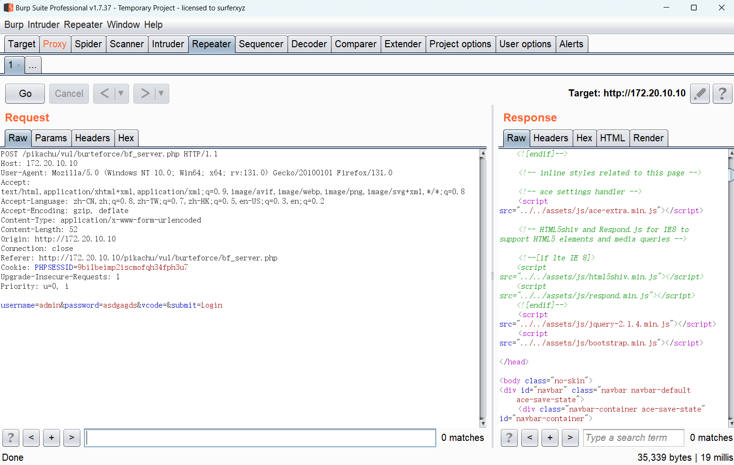Open Repeater help question mark icon
734x465 pixels.
[722, 94]
